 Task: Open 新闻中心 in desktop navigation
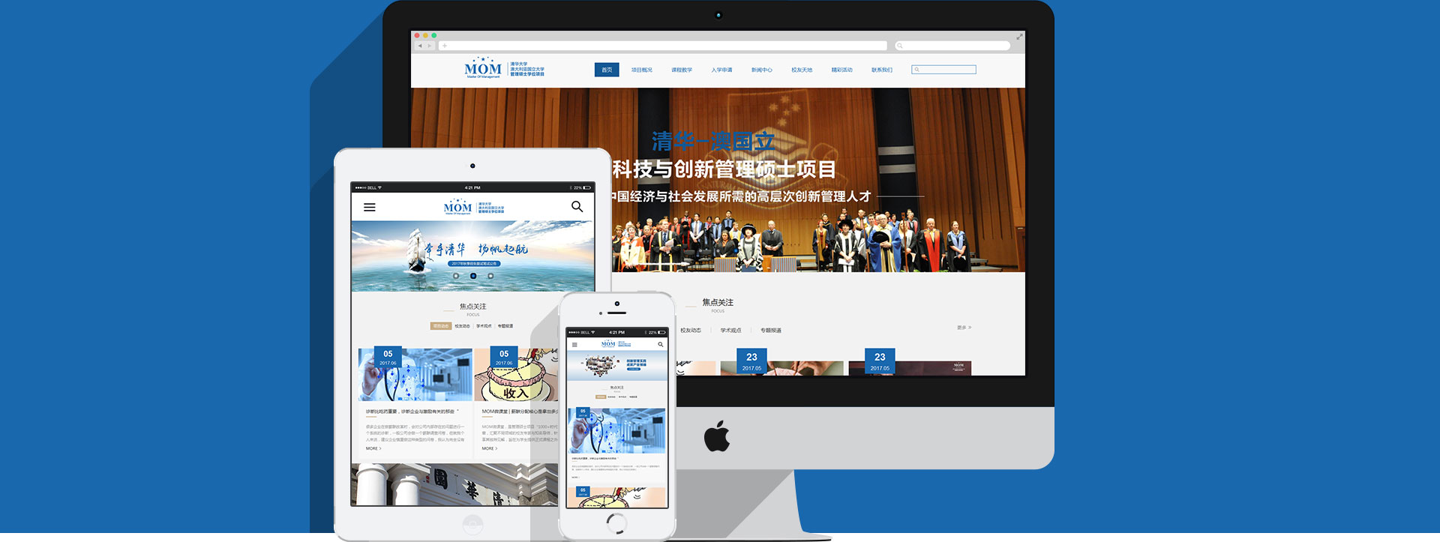(761, 70)
